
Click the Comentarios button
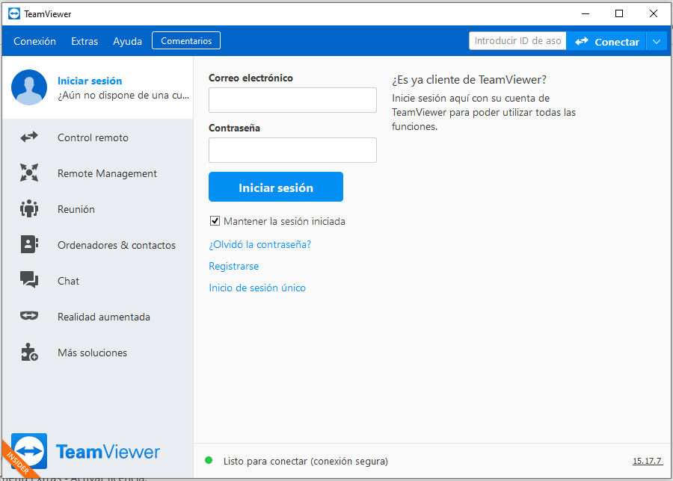coord(186,41)
